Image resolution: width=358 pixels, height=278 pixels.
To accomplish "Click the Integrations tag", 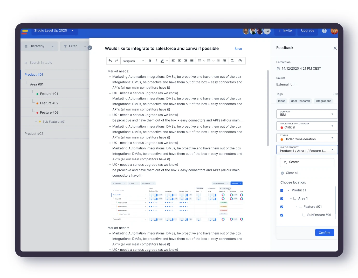I will 323,101.
